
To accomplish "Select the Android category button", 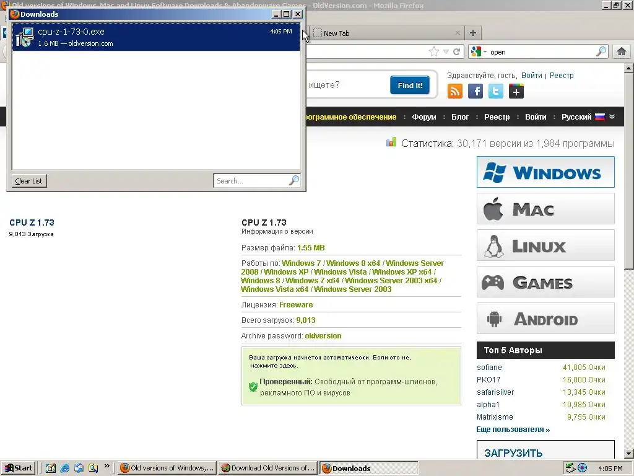I will click(545, 319).
